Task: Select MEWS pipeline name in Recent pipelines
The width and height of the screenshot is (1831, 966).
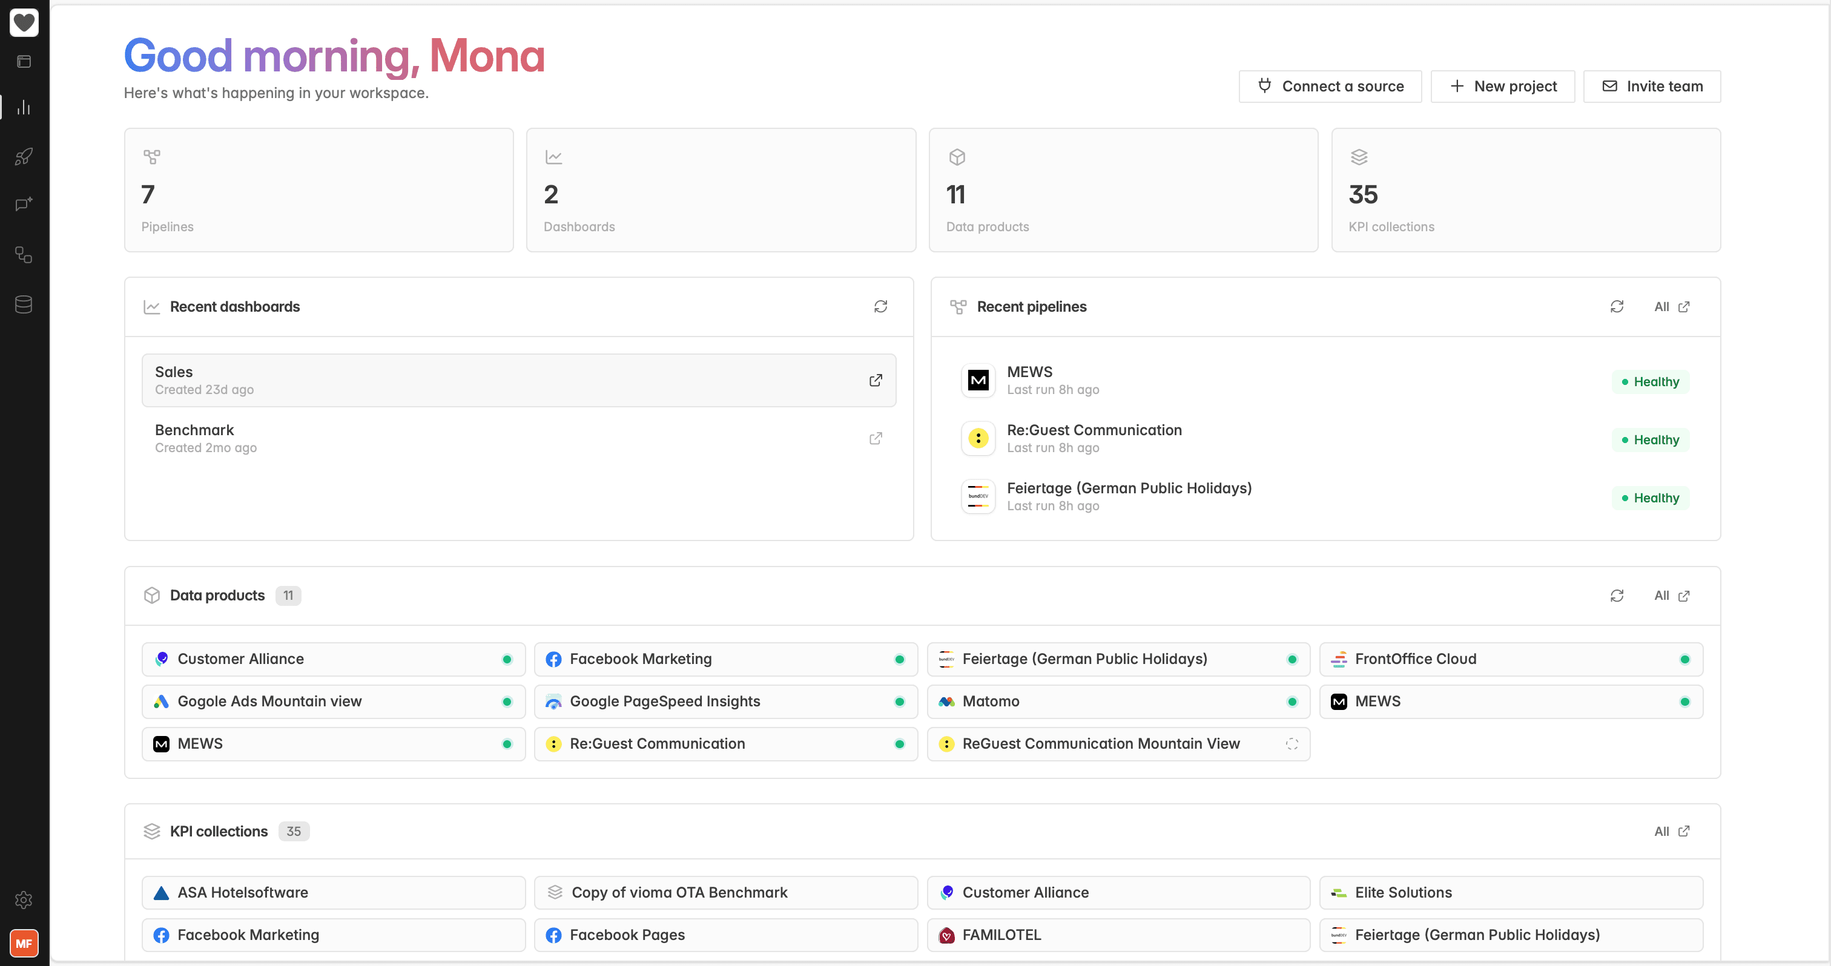Action: tap(1029, 372)
